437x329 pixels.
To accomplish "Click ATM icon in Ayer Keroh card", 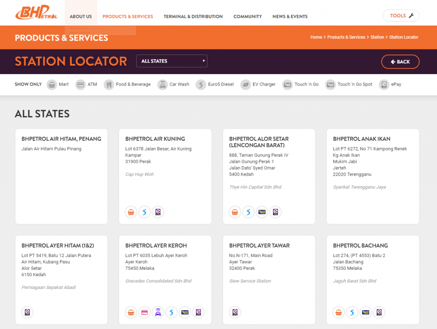I will 145,312.
